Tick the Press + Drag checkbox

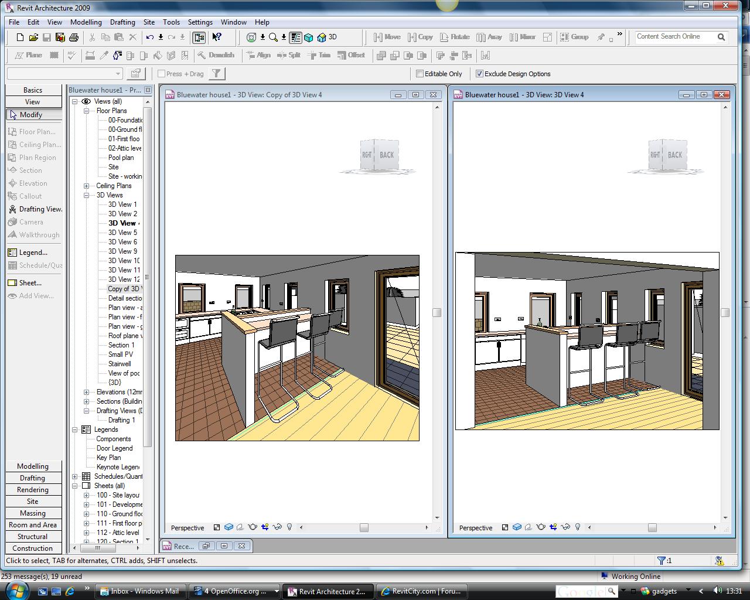(x=162, y=74)
